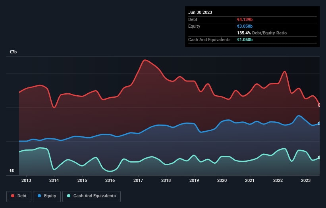The width and height of the screenshot is (326, 208).
Task: Click the €1.050b cash value
Action: coord(245,40)
